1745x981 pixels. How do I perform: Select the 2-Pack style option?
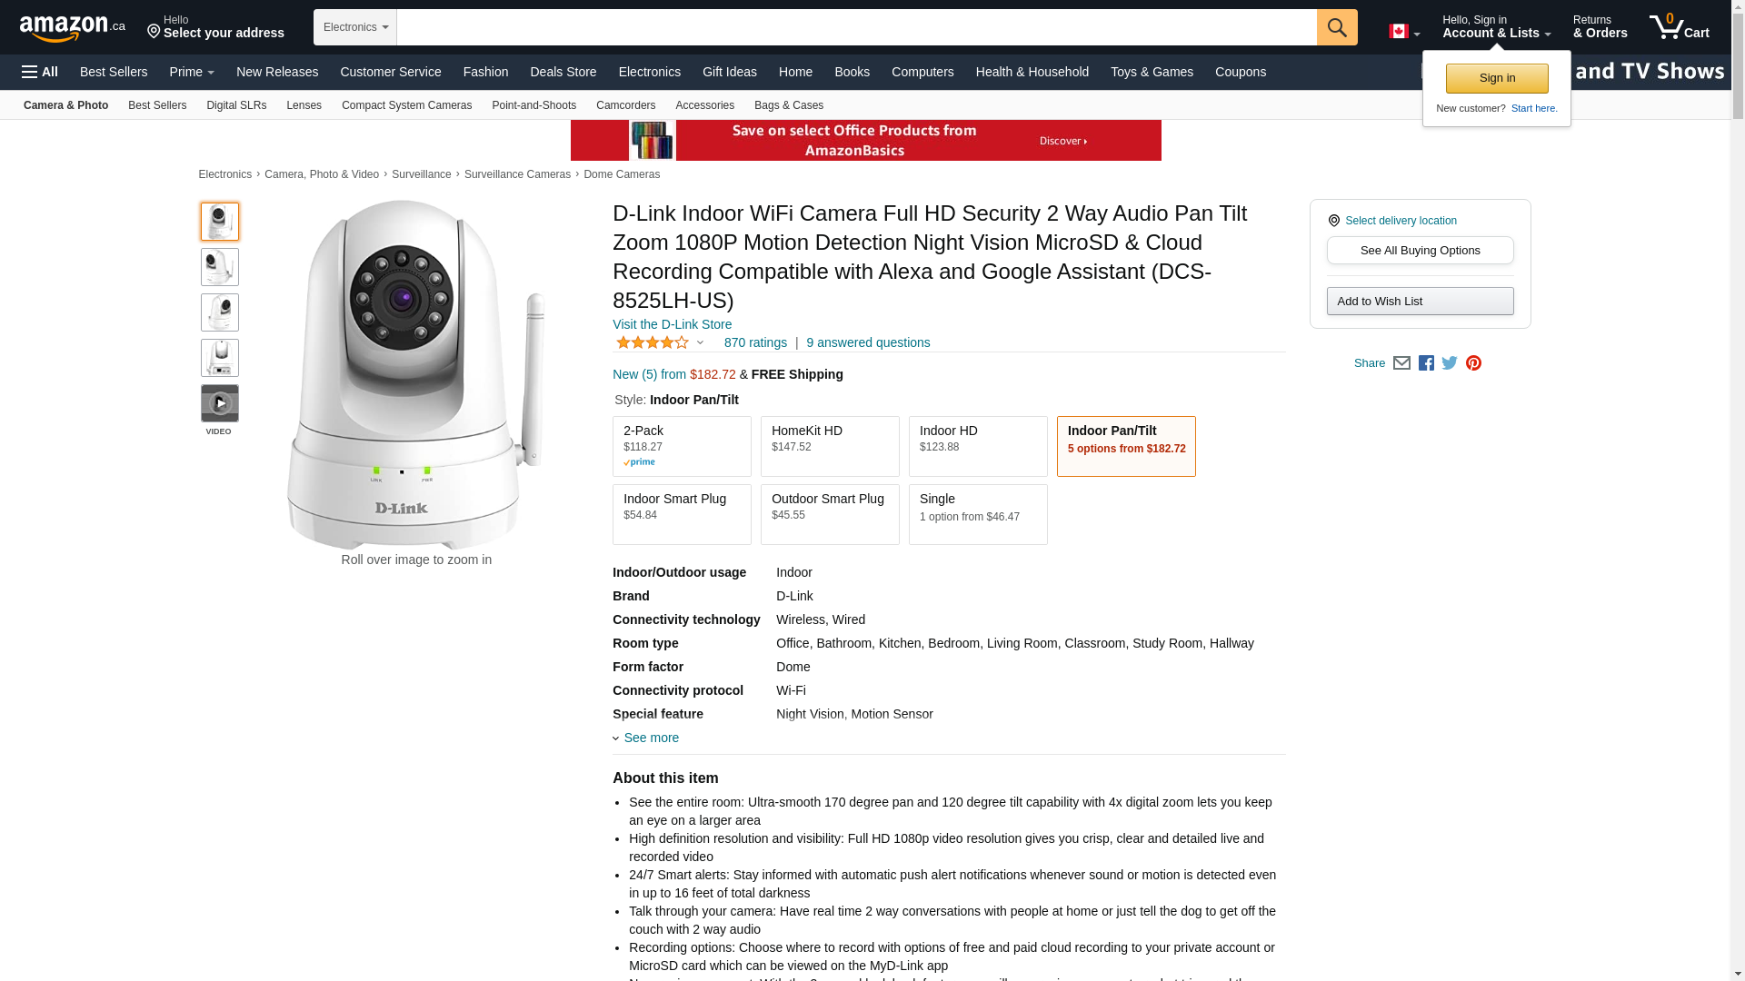[682, 446]
